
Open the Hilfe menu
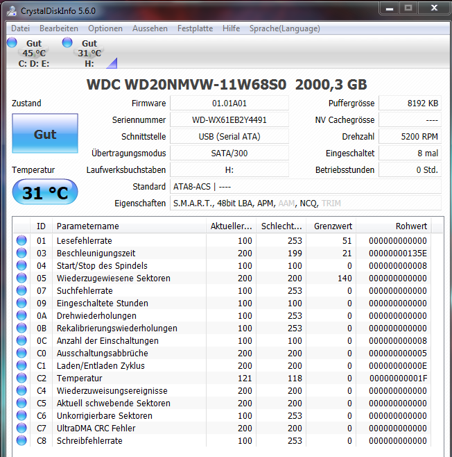click(232, 28)
